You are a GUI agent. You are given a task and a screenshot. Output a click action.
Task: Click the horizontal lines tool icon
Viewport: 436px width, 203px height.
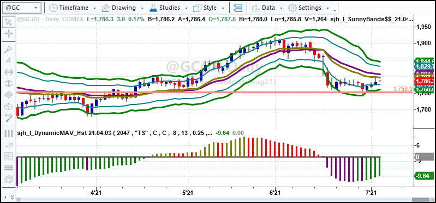point(9,168)
